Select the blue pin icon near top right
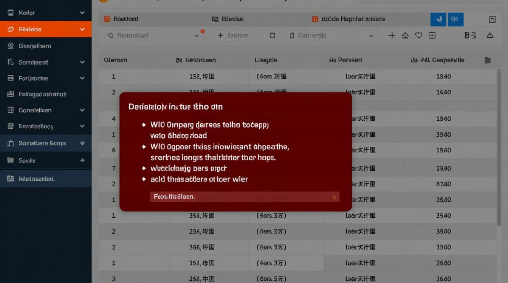The height and width of the screenshot is (283, 508). (x=438, y=19)
